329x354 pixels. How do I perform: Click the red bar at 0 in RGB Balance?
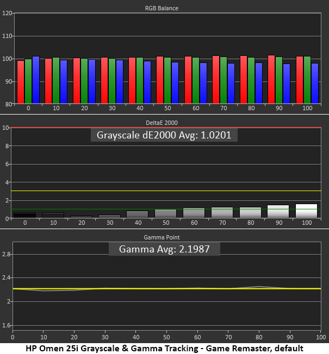click(x=21, y=82)
